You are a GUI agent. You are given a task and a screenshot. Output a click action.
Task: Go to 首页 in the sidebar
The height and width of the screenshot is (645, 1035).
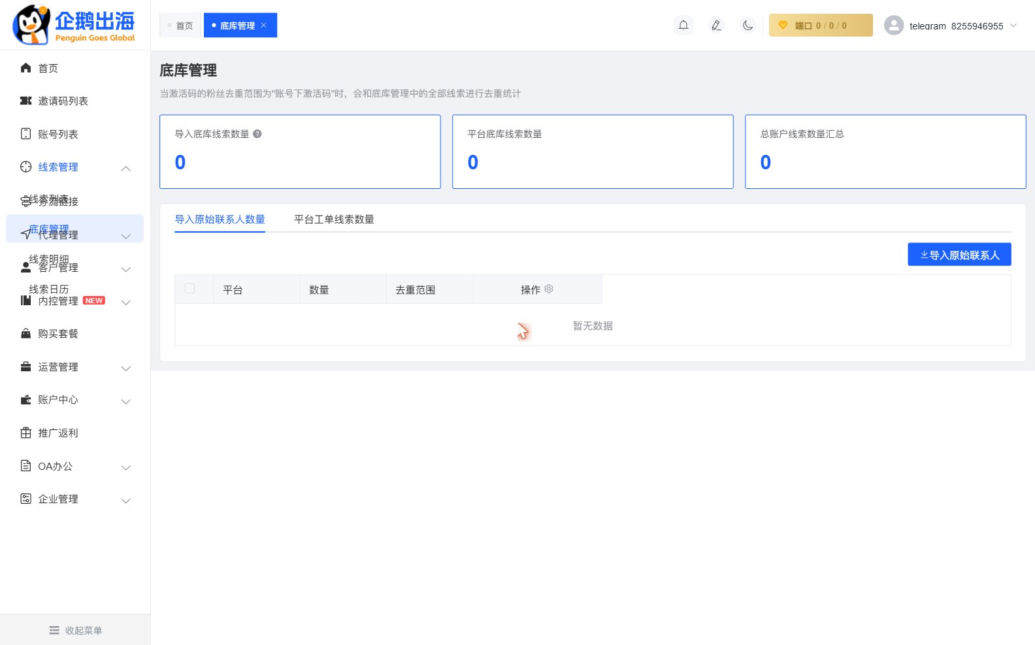[48, 68]
